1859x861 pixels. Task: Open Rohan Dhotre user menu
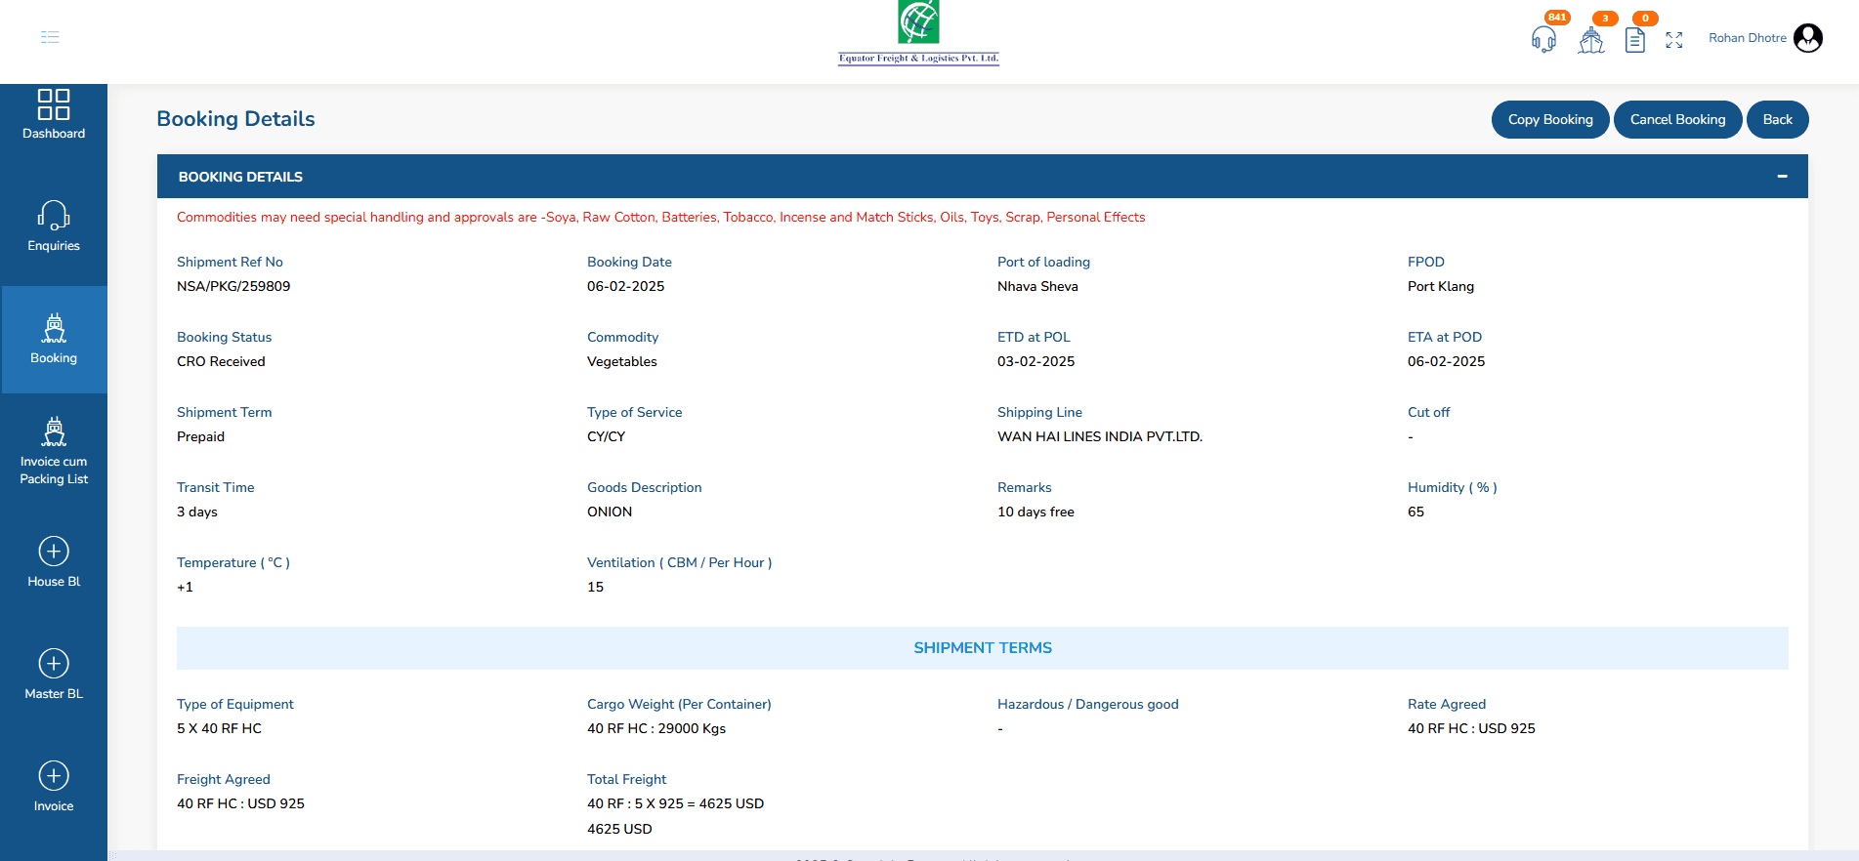(1747, 38)
